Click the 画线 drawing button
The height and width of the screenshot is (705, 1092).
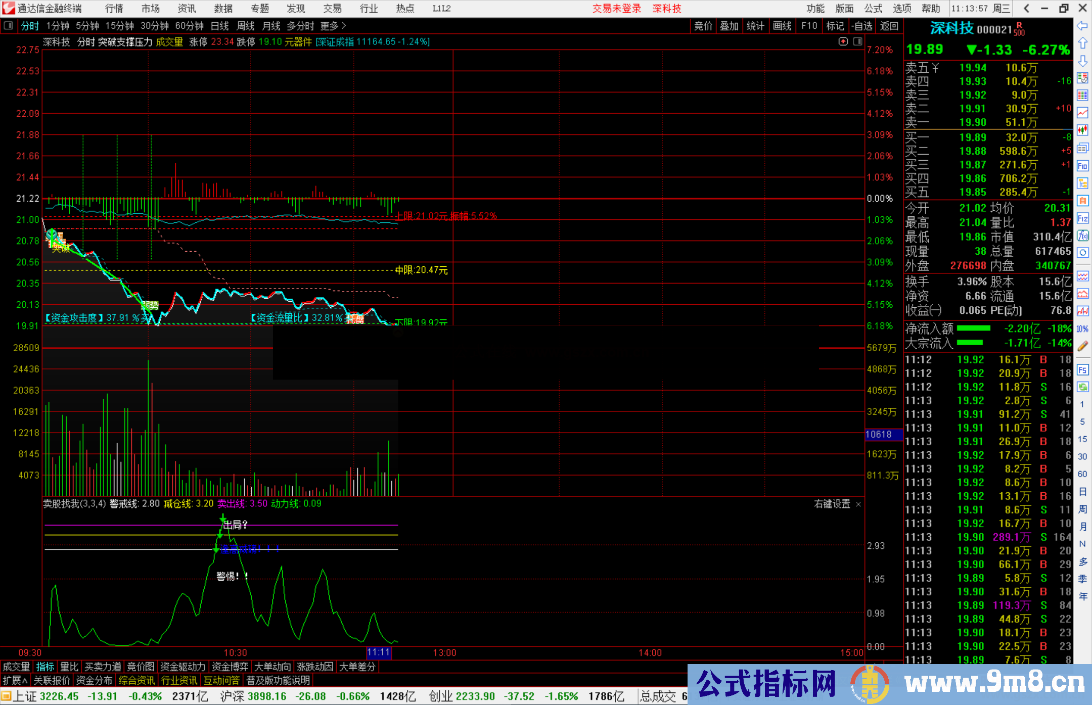[x=782, y=26]
